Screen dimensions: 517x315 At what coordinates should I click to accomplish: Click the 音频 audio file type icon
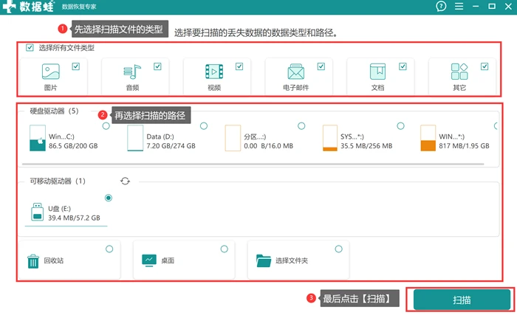point(132,72)
